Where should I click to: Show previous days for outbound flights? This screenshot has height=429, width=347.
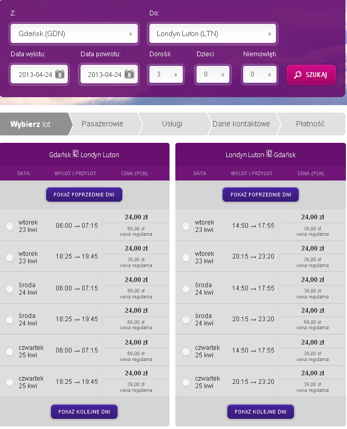click(84, 194)
